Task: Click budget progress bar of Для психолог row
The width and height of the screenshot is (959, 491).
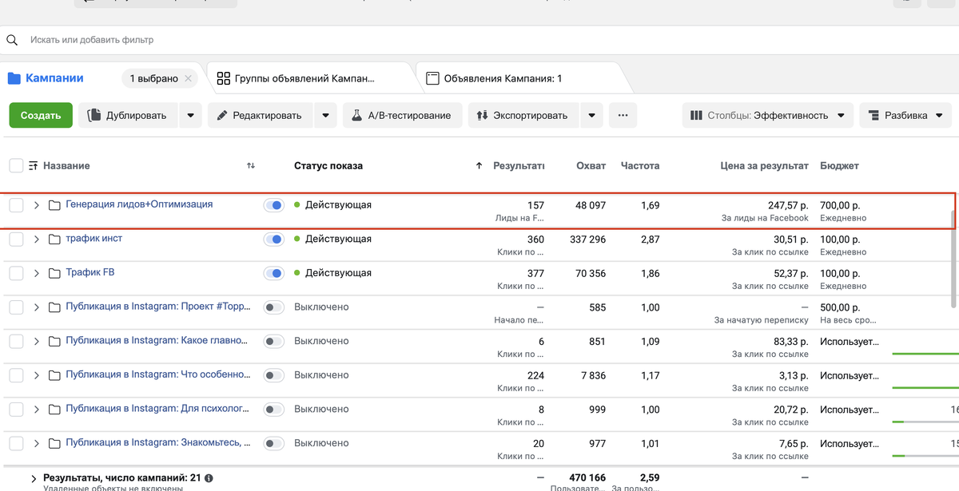Action: tap(925, 422)
